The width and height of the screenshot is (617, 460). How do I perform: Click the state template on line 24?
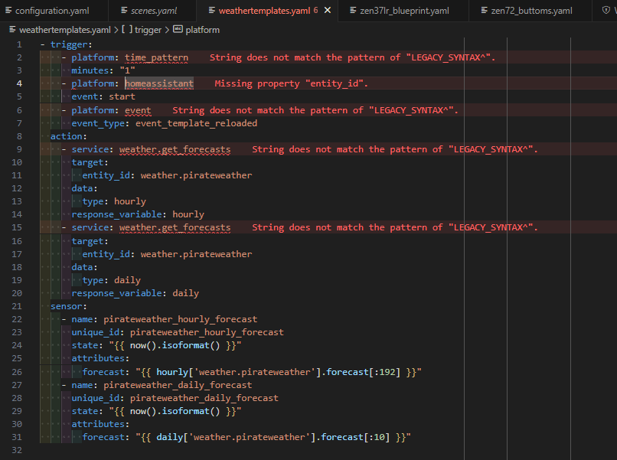[x=175, y=345]
